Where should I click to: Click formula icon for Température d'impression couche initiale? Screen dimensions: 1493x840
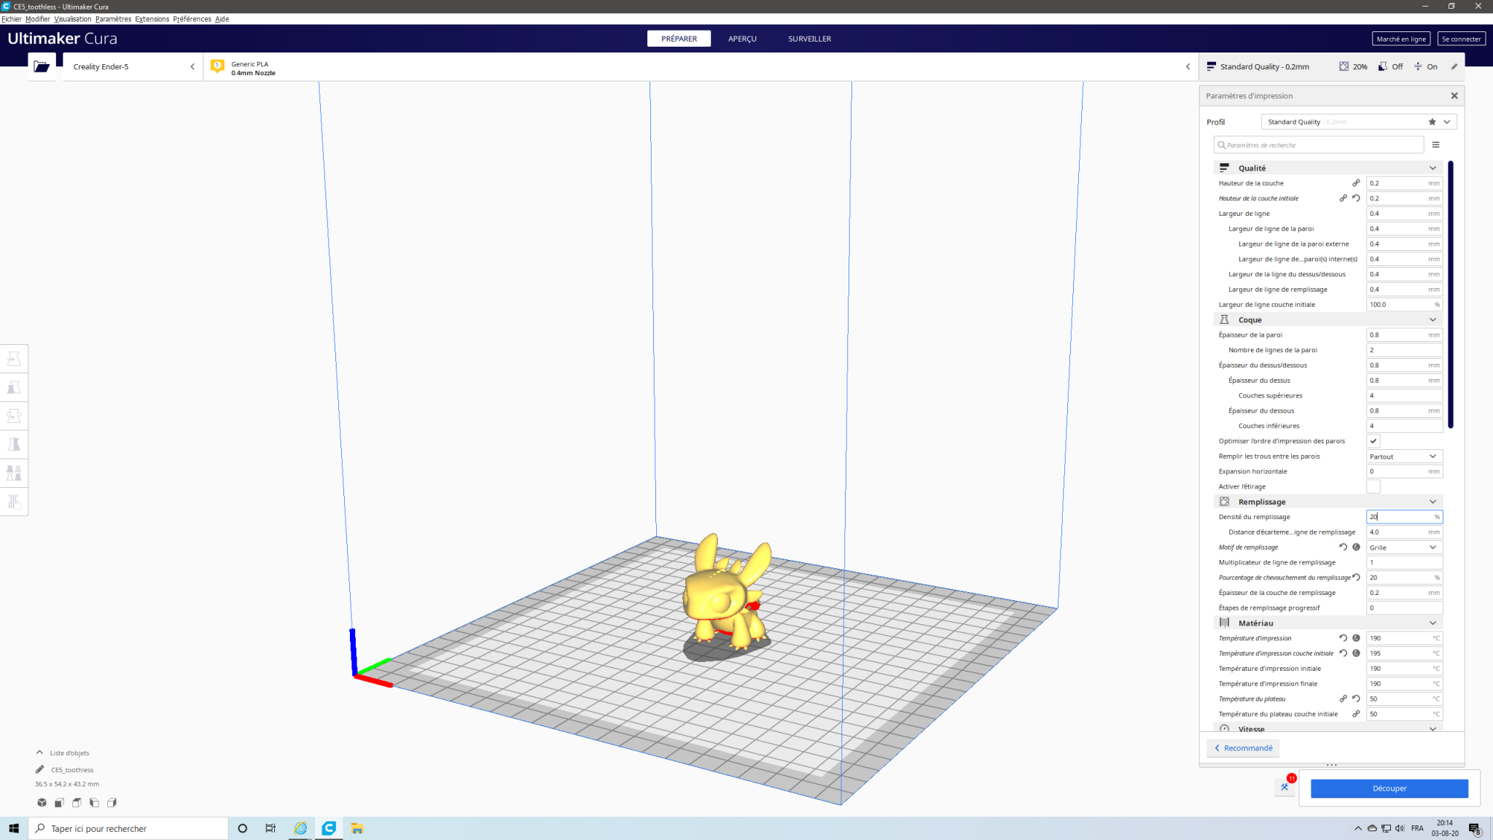pos(1356,653)
